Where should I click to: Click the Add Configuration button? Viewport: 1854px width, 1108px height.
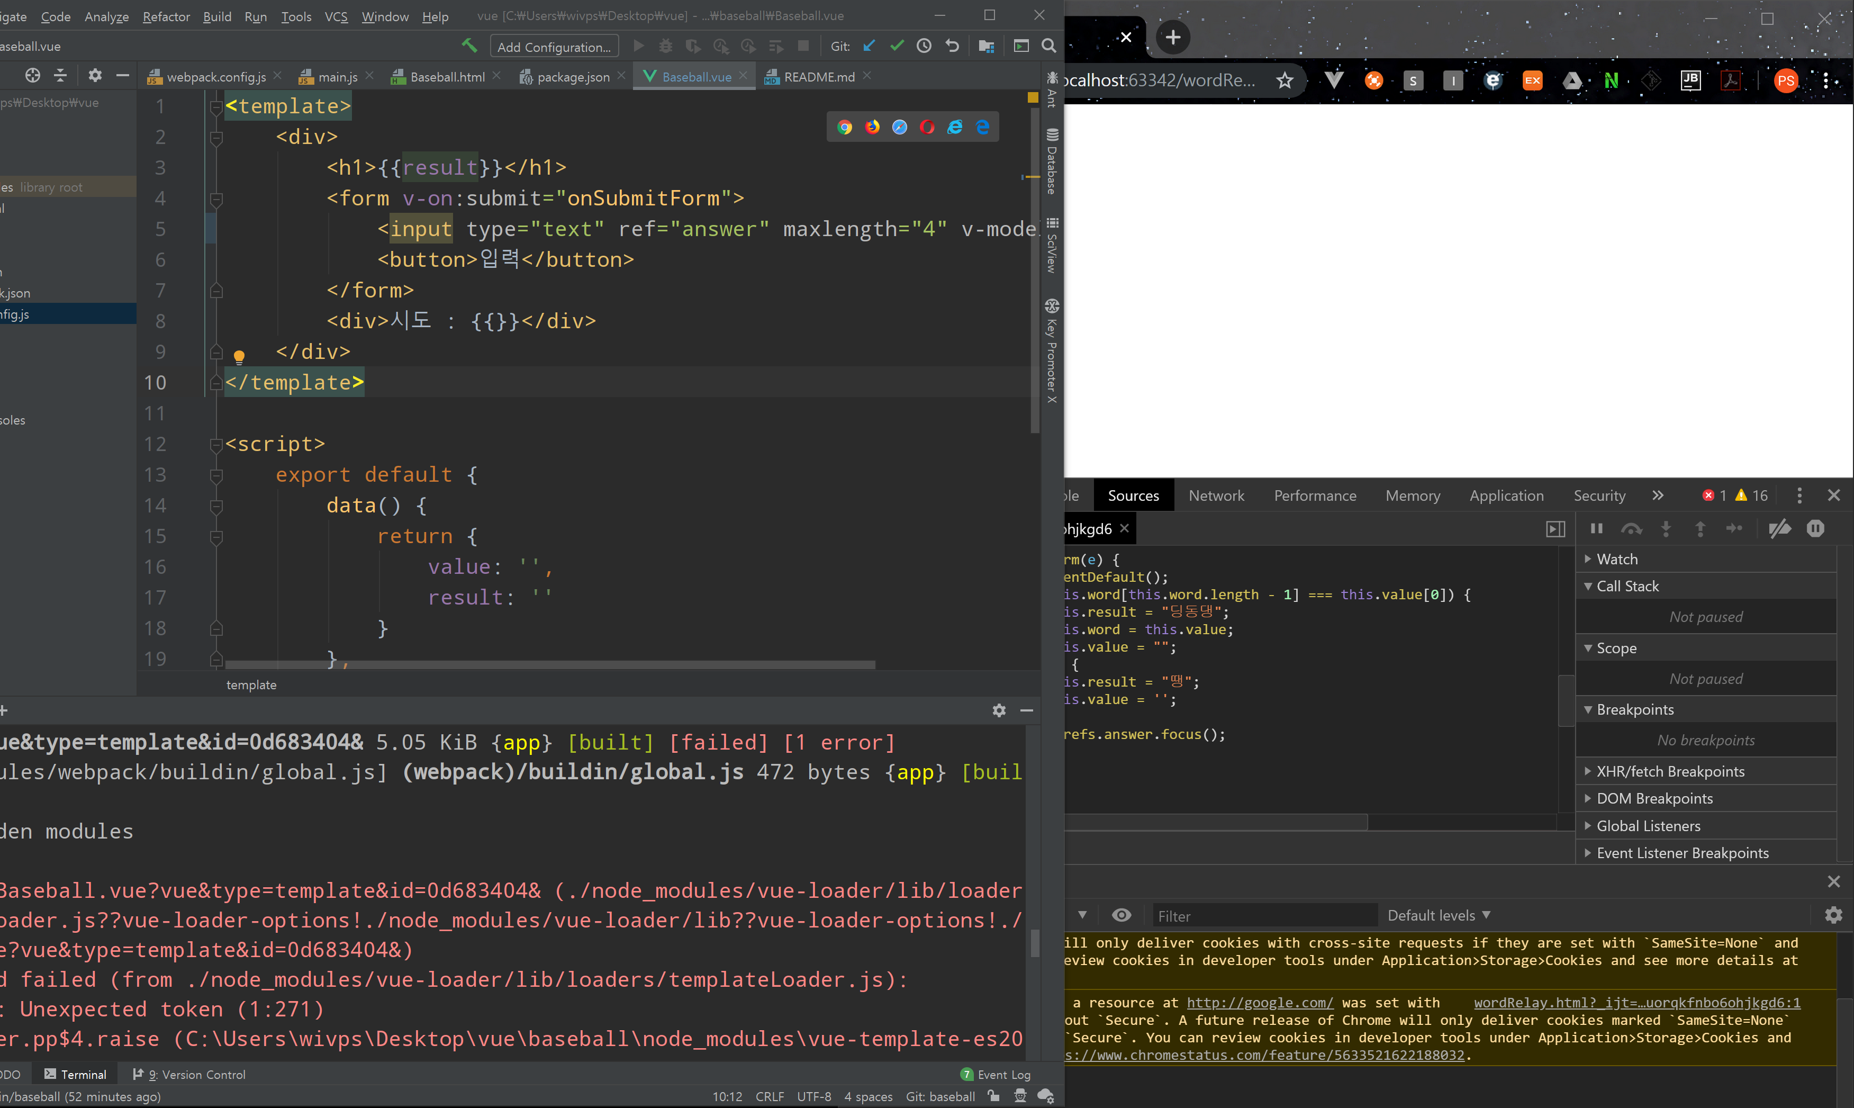pos(554,47)
